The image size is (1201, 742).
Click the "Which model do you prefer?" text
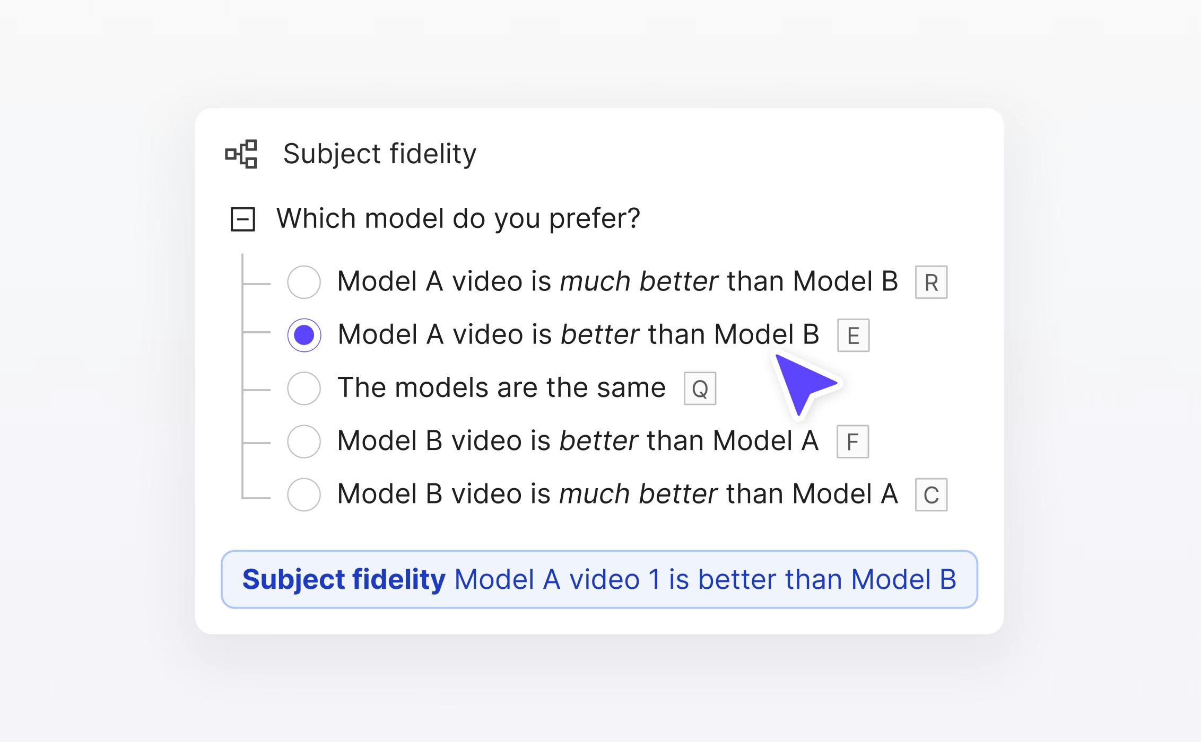458,218
